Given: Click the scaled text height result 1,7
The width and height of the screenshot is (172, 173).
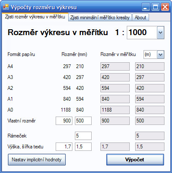Looking at the screenshot, I should tap(115, 147).
